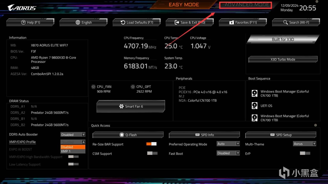Image resolution: width=328 pixels, height=184 pixels.
Task: Click the gear icon above the clock
Action: 317,2
